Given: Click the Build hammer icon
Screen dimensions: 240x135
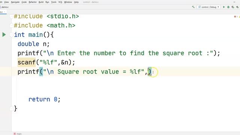Looking at the screenshot, I should pos(193,7).
